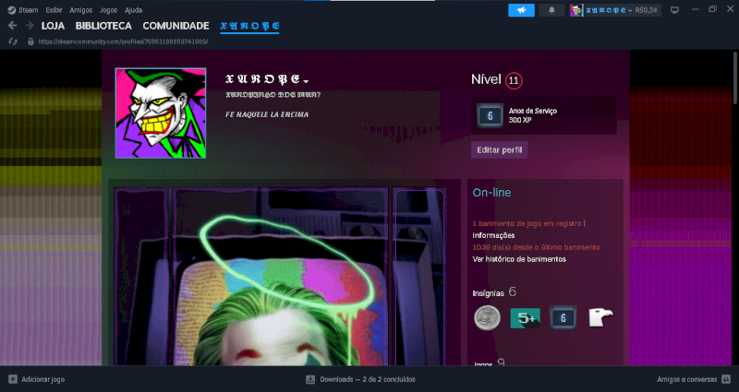
Task: Click the On-line status text
Action: click(x=491, y=193)
